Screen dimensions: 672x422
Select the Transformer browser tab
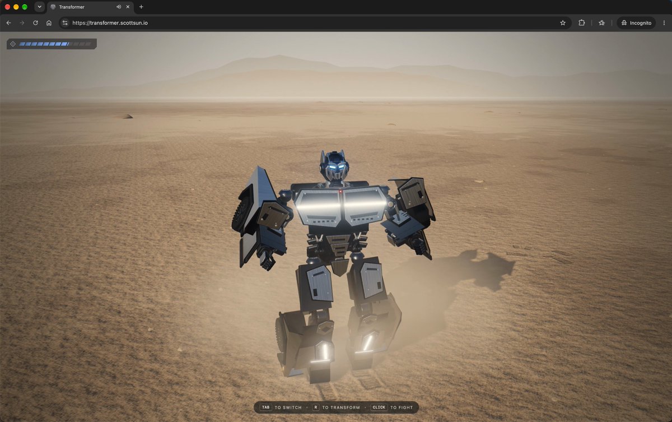[x=90, y=7]
